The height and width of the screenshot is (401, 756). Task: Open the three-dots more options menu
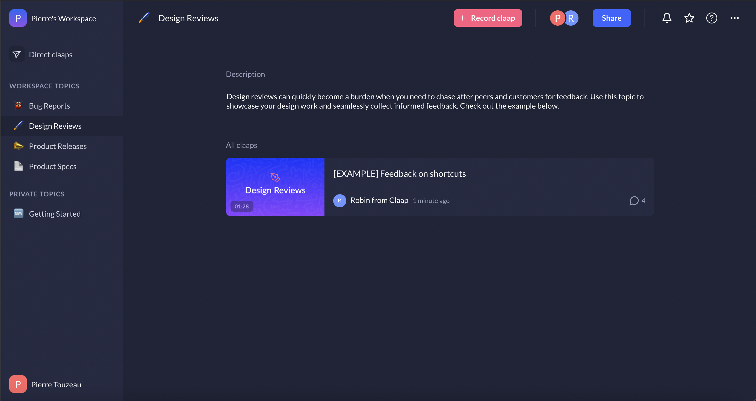(734, 18)
